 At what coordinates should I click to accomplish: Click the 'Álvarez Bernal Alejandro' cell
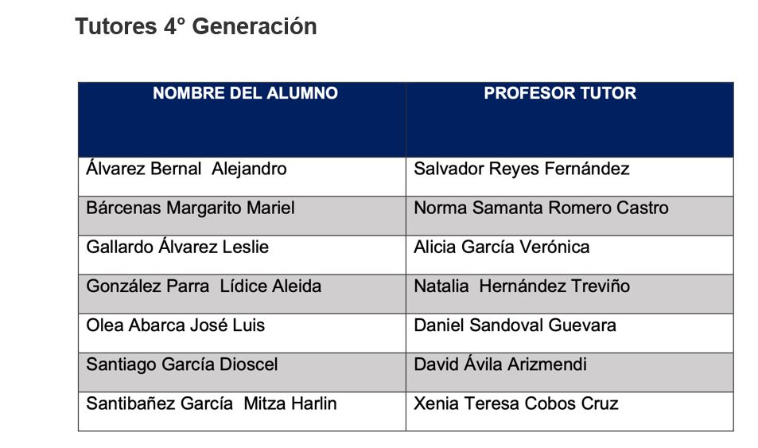(x=186, y=169)
